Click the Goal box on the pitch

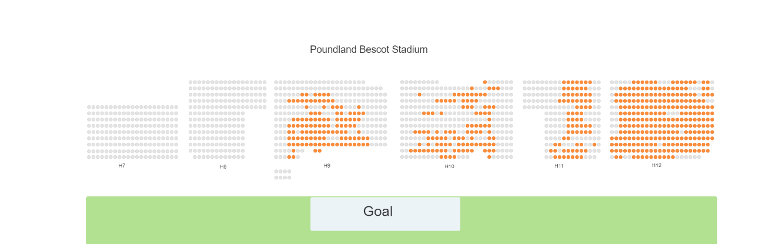point(385,213)
